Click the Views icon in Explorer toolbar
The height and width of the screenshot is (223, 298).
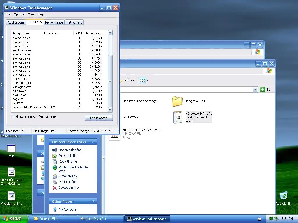(x=142, y=80)
